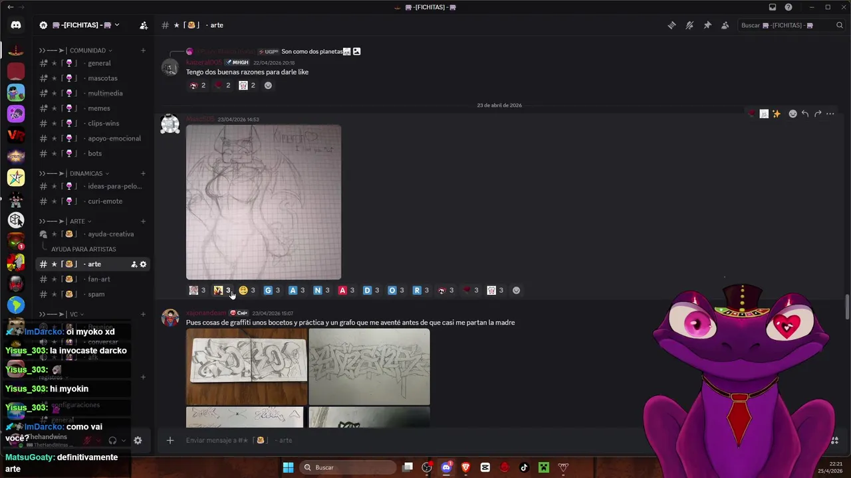The width and height of the screenshot is (851, 478).
Task: Add reaction below the sketch image
Action: coord(516,290)
